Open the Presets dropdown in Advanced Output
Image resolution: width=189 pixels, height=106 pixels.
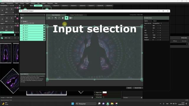pyautogui.click(x=32, y=15)
